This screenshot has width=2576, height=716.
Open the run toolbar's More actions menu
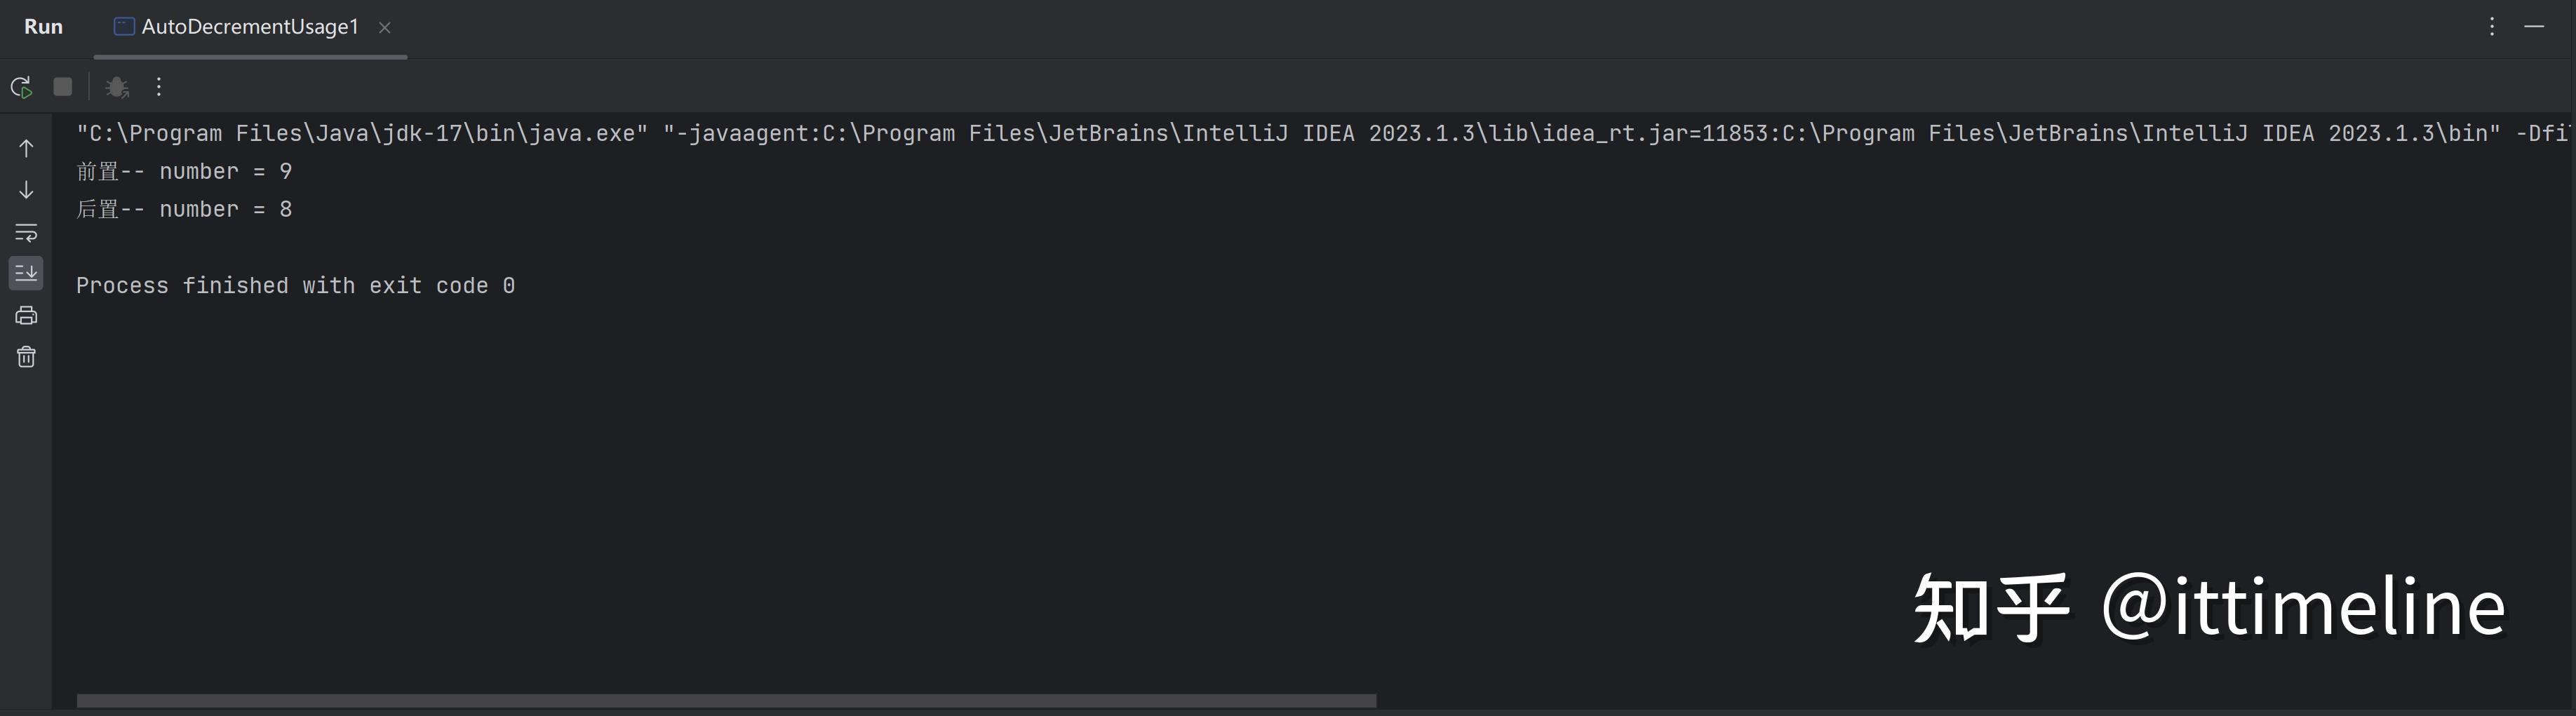coord(159,87)
